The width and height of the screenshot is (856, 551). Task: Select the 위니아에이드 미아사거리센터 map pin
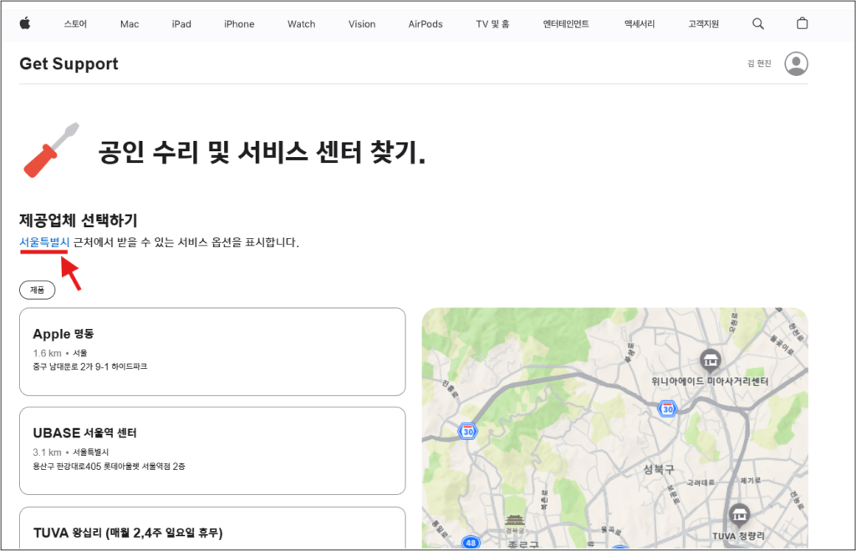click(x=710, y=361)
